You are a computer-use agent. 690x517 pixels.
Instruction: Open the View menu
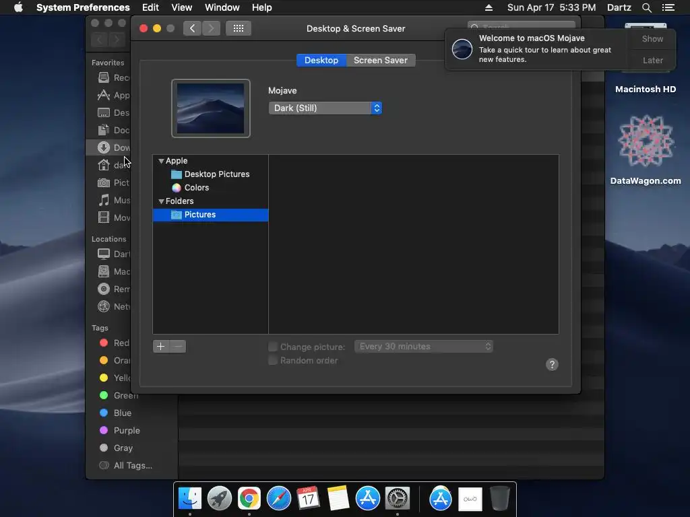coord(181,7)
